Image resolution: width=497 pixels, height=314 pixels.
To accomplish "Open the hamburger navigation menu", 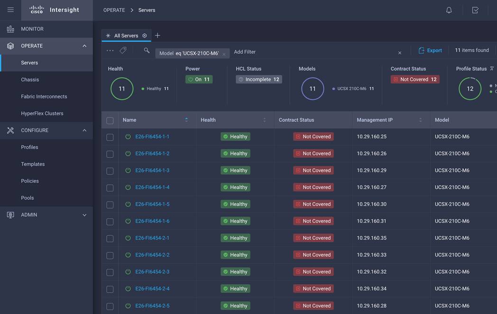I will (10, 10).
